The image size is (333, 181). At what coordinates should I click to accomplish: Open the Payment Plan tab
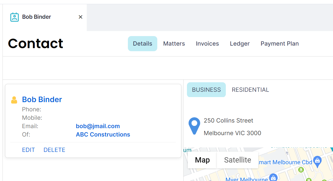pyautogui.click(x=280, y=43)
